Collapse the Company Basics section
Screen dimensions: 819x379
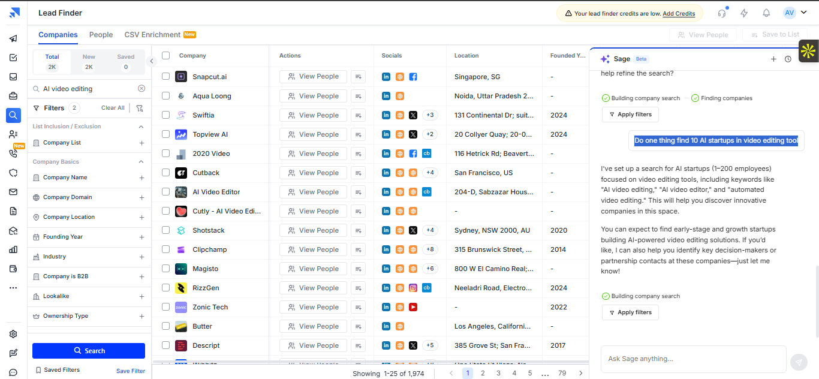tap(141, 162)
